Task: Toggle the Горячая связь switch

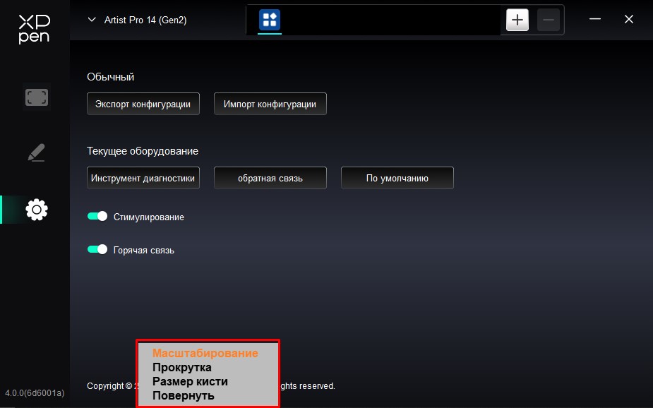Action: pos(97,249)
